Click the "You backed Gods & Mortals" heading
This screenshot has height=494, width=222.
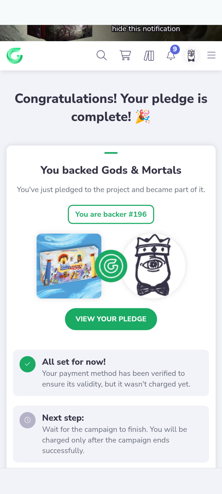111,170
